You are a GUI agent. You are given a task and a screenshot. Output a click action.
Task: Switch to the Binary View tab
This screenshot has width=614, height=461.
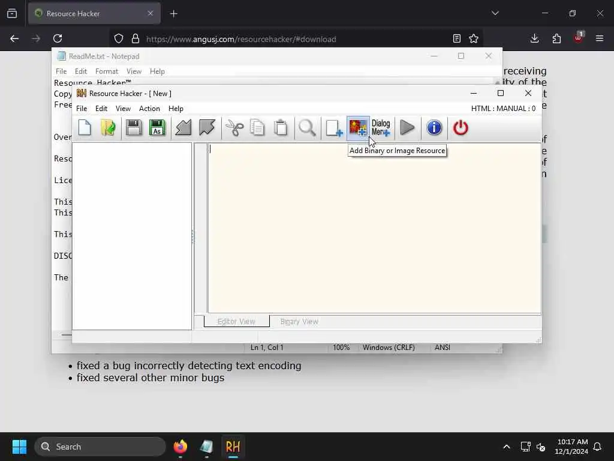click(x=299, y=322)
